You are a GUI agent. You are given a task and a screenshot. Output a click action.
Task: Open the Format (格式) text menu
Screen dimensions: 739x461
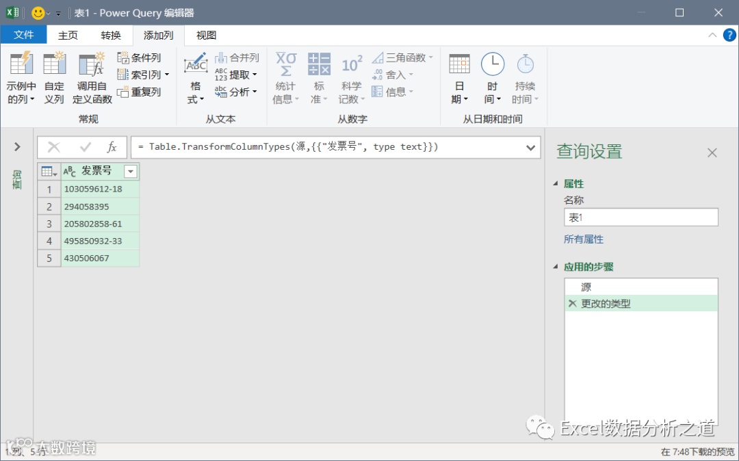click(196, 78)
